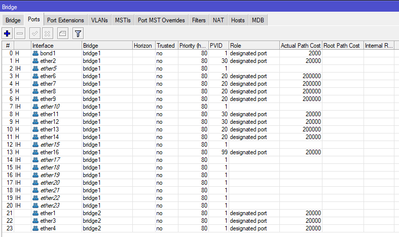The image size is (399, 237).
Task: Click the Remove minus button
Action: [x=20, y=33]
